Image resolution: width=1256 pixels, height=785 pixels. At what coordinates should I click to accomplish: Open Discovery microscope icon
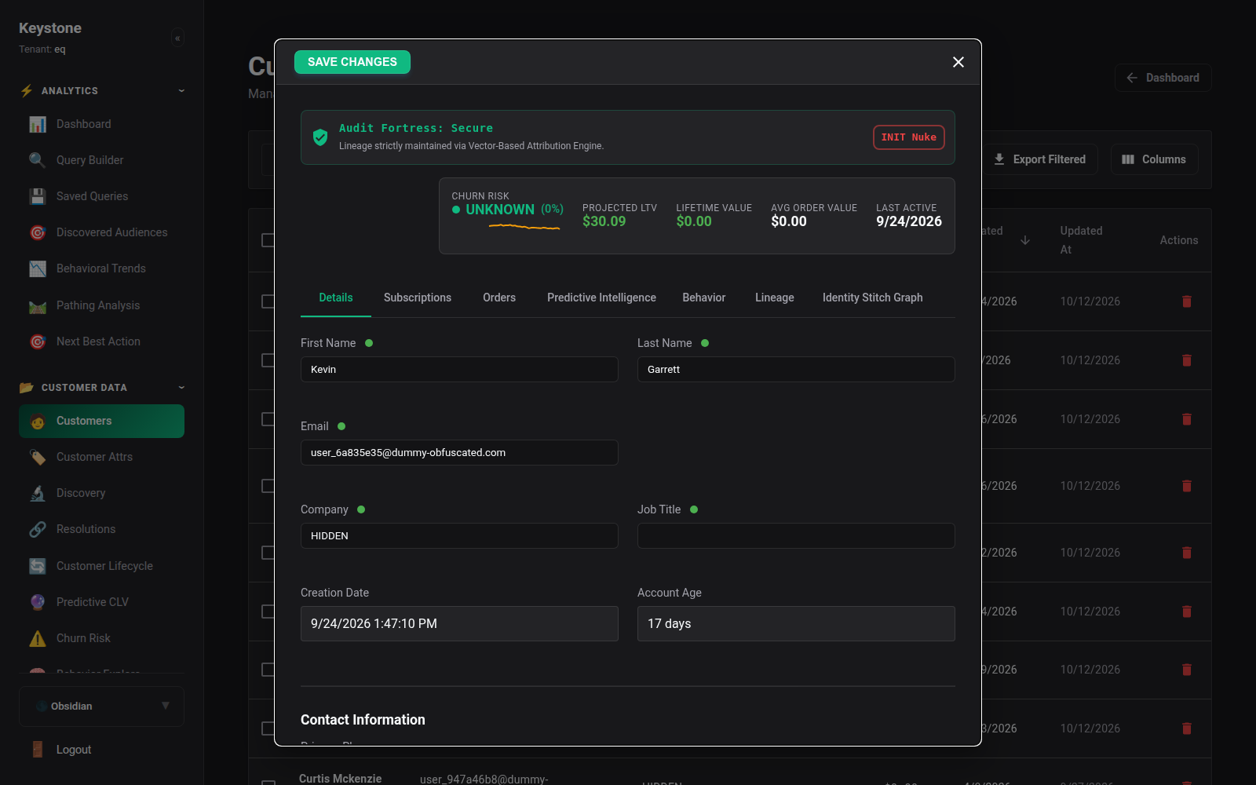point(38,493)
